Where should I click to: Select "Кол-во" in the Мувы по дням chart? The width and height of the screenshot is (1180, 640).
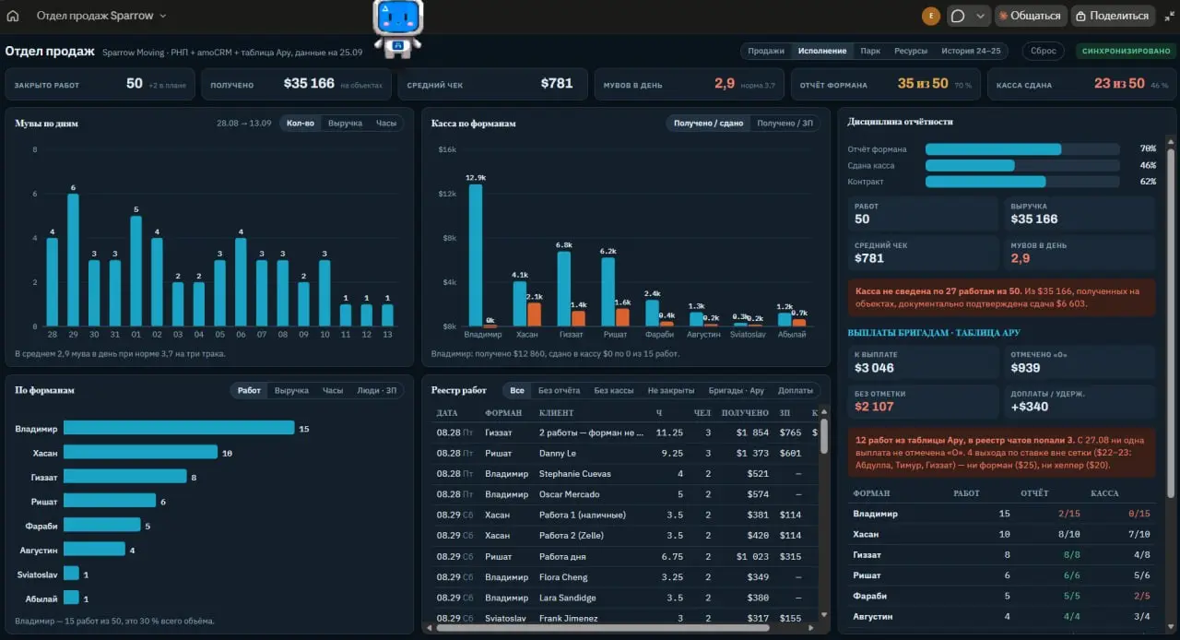coord(301,124)
